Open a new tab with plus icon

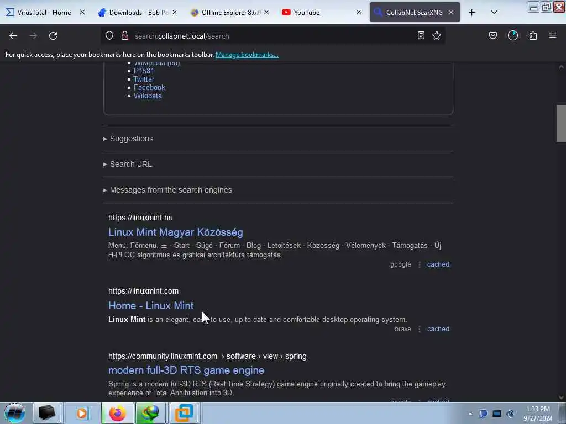click(x=472, y=13)
